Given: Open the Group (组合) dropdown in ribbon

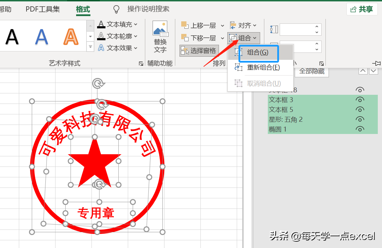Looking at the screenshot, I should (243, 38).
